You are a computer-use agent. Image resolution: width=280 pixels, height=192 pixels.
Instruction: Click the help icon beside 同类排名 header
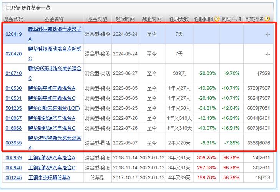tap(267, 19)
